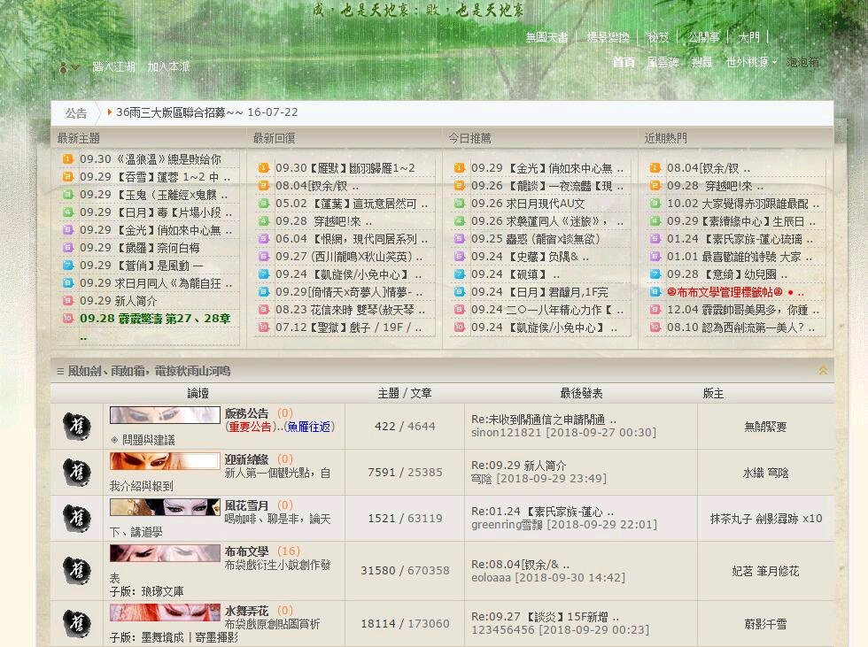Open last post Re:未收到開通信之申請開通
The width and height of the screenshot is (868, 647).
[544, 420]
